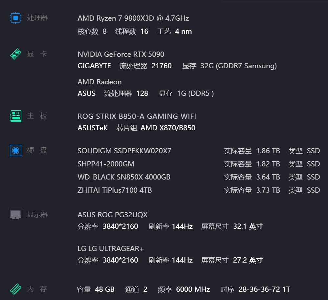The image size is (328, 300).
Task: Click ROG STRIX B850-A GAMING WIFI text
Action: point(137,116)
